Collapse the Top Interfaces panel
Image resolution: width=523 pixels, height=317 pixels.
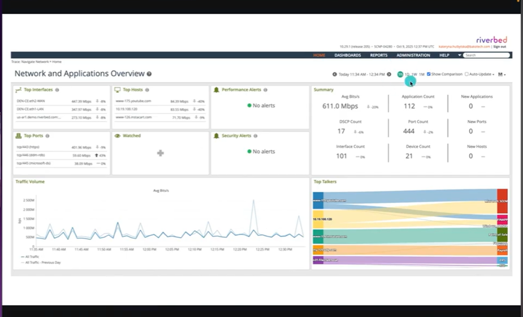point(57,90)
